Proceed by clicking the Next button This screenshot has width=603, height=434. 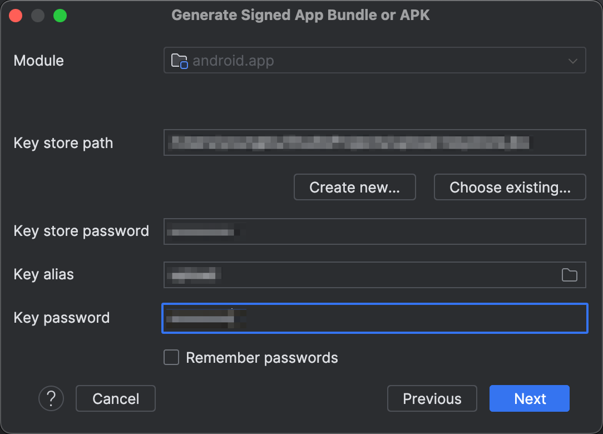[530, 398]
